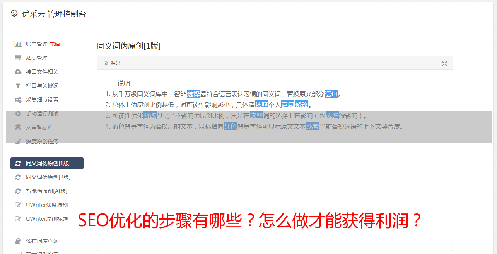The width and height of the screenshot is (497, 254).
Task: Select active 同义词伪原创[1版] menu item
Action: tap(47, 163)
